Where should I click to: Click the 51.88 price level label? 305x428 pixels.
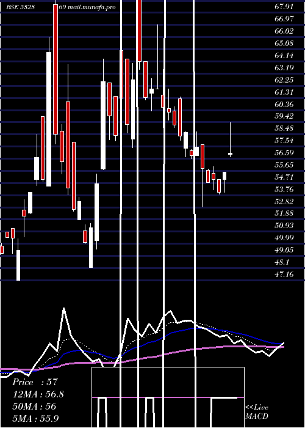pos(284,213)
